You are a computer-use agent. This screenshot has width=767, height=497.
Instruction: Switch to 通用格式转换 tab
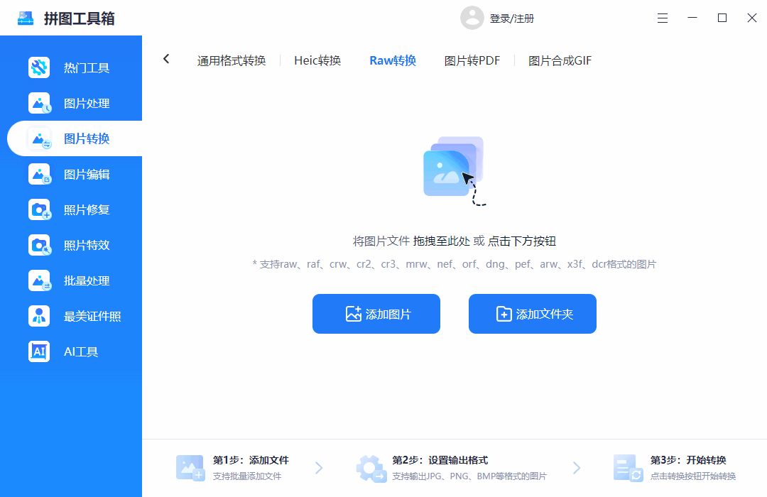click(x=232, y=60)
